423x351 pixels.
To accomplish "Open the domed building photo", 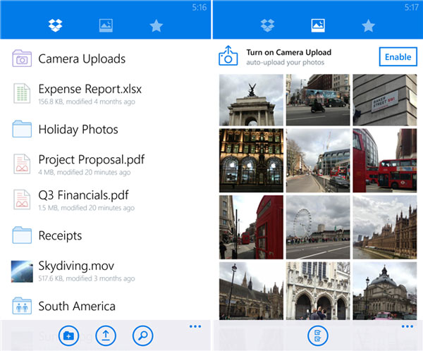I will click(385, 291).
